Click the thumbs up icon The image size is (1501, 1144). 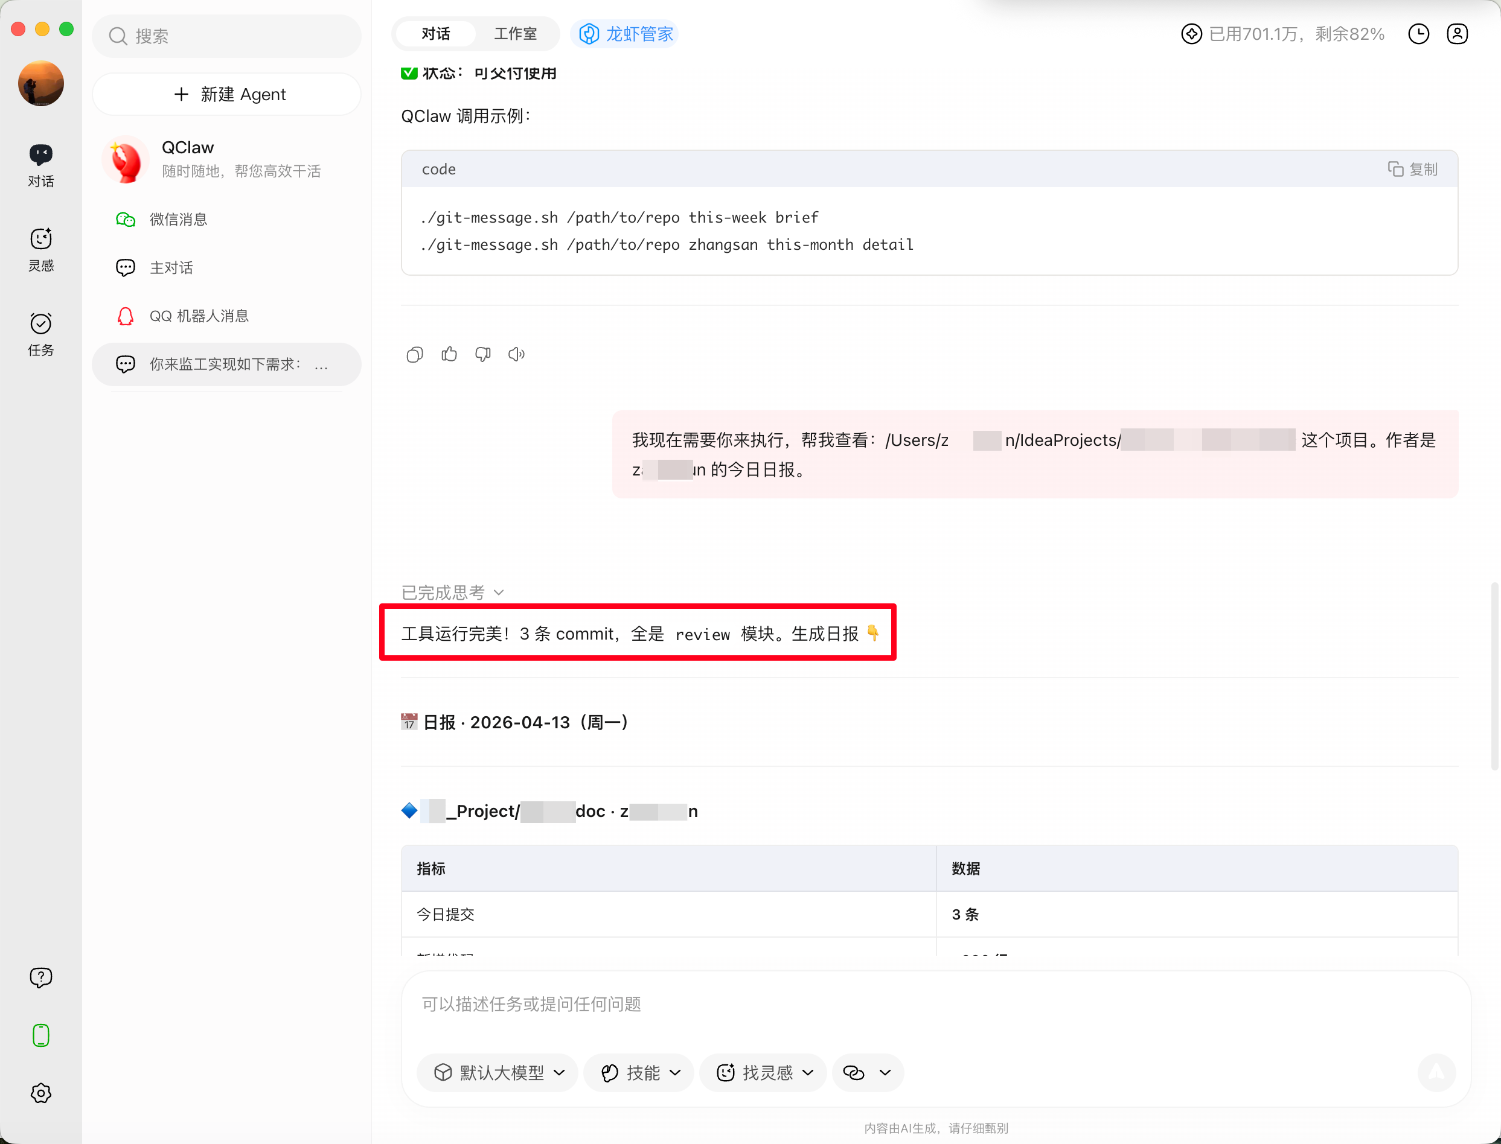click(x=449, y=354)
